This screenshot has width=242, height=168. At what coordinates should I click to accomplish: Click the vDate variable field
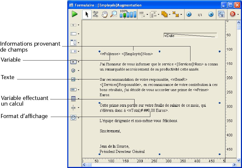(190, 35)
